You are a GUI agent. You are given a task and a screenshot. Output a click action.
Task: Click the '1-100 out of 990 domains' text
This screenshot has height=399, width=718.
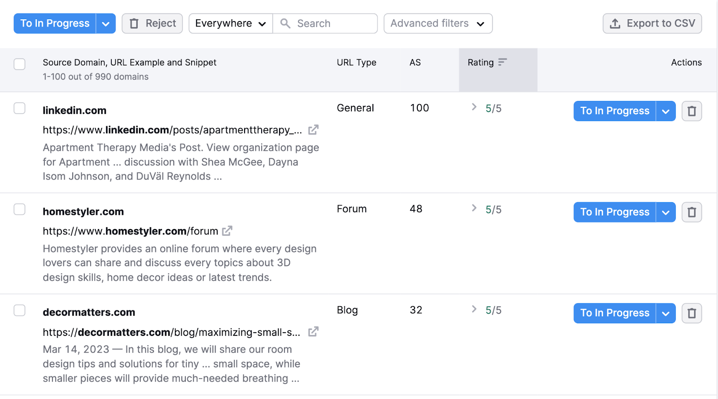click(96, 77)
